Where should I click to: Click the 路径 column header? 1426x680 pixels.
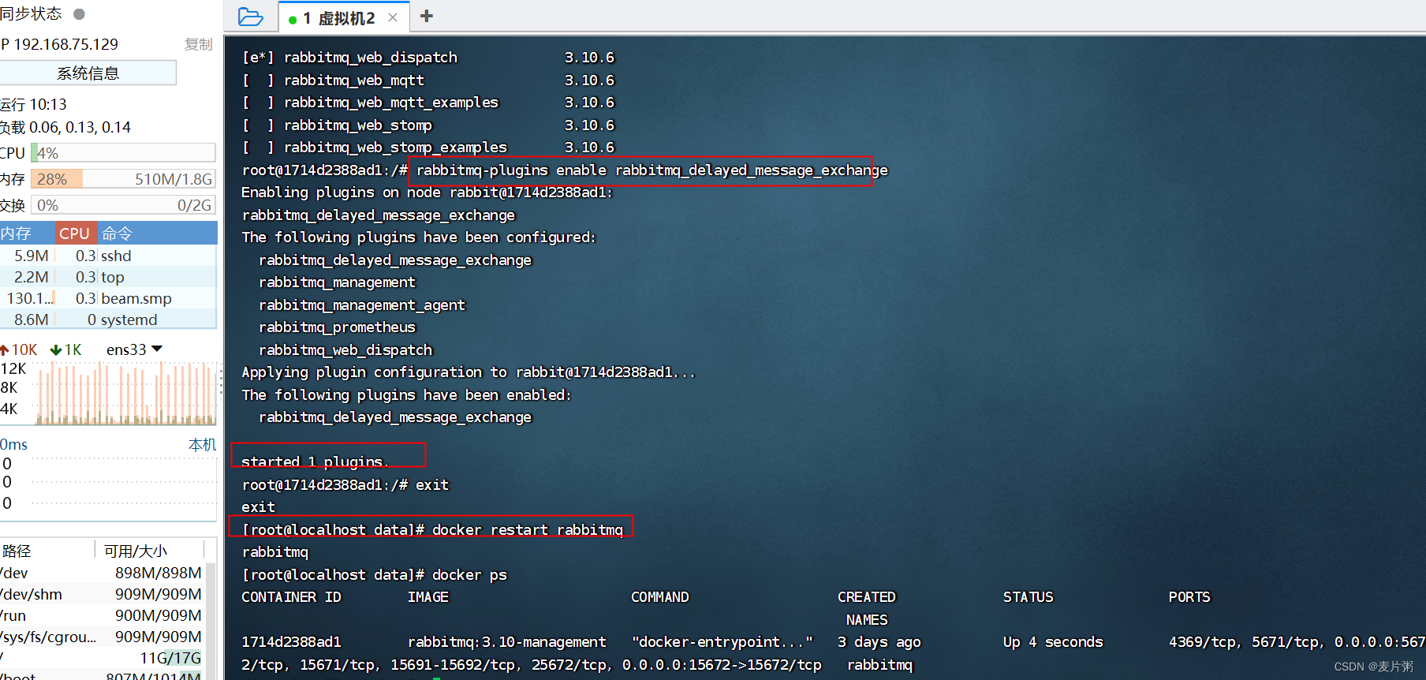point(17,551)
